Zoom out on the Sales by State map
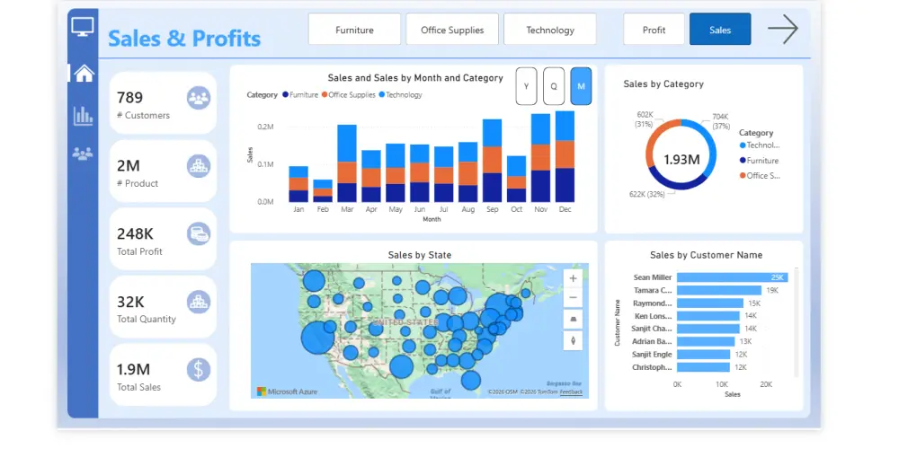Image resolution: width=899 pixels, height=466 pixels. [x=573, y=298]
